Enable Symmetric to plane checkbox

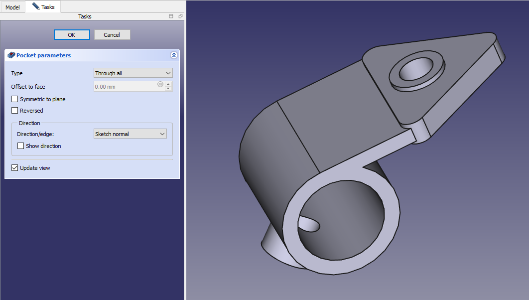pos(14,99)
